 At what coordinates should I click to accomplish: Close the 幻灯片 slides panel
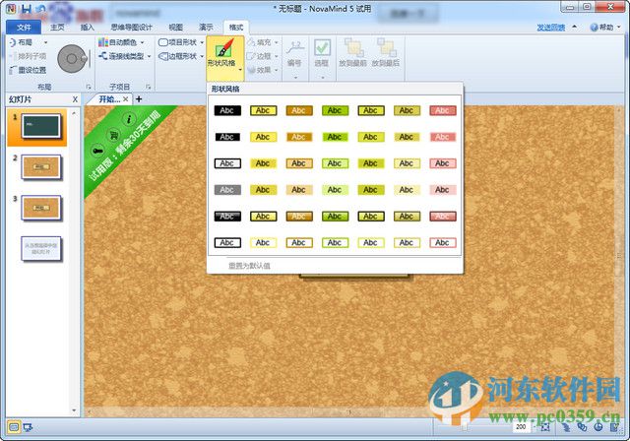(x=75, y=99)
